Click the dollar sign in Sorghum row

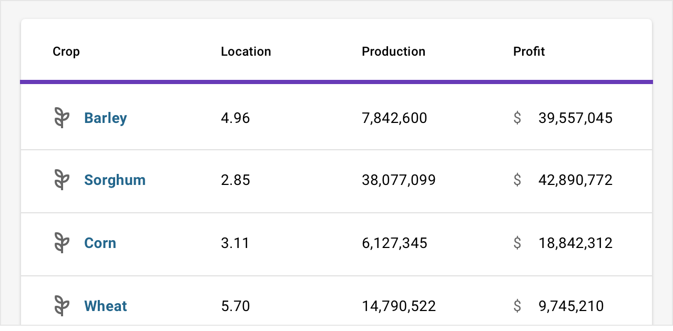tap(517, 180)
